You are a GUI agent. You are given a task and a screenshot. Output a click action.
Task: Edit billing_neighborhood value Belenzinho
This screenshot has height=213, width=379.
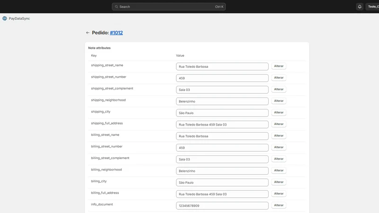(222, 171)
